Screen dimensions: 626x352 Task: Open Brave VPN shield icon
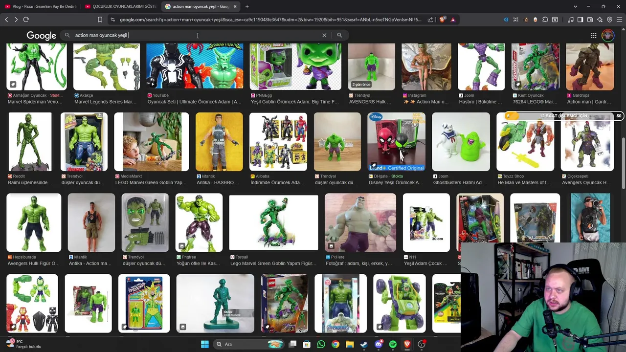coord(609,20)
